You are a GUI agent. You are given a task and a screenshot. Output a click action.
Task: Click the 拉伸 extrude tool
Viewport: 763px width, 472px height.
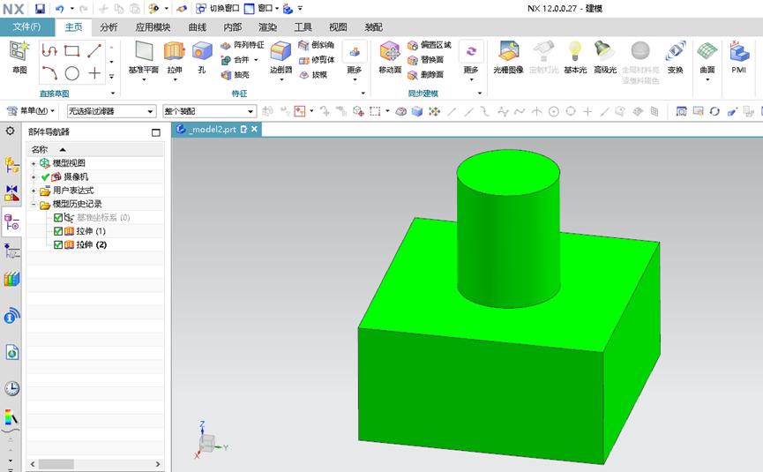tap(174, 57)
